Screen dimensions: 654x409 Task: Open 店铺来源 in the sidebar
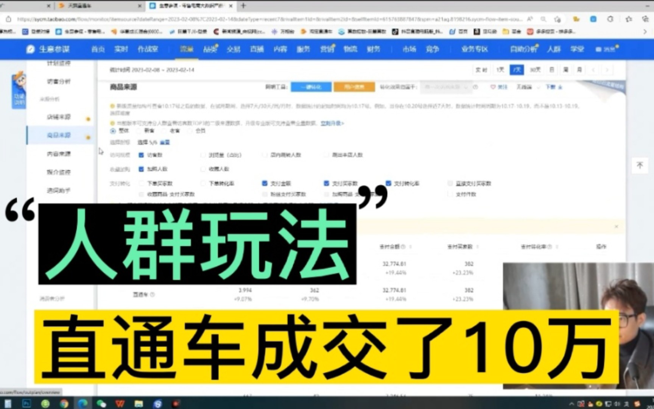pyautogui.click(x=59, y=117)
